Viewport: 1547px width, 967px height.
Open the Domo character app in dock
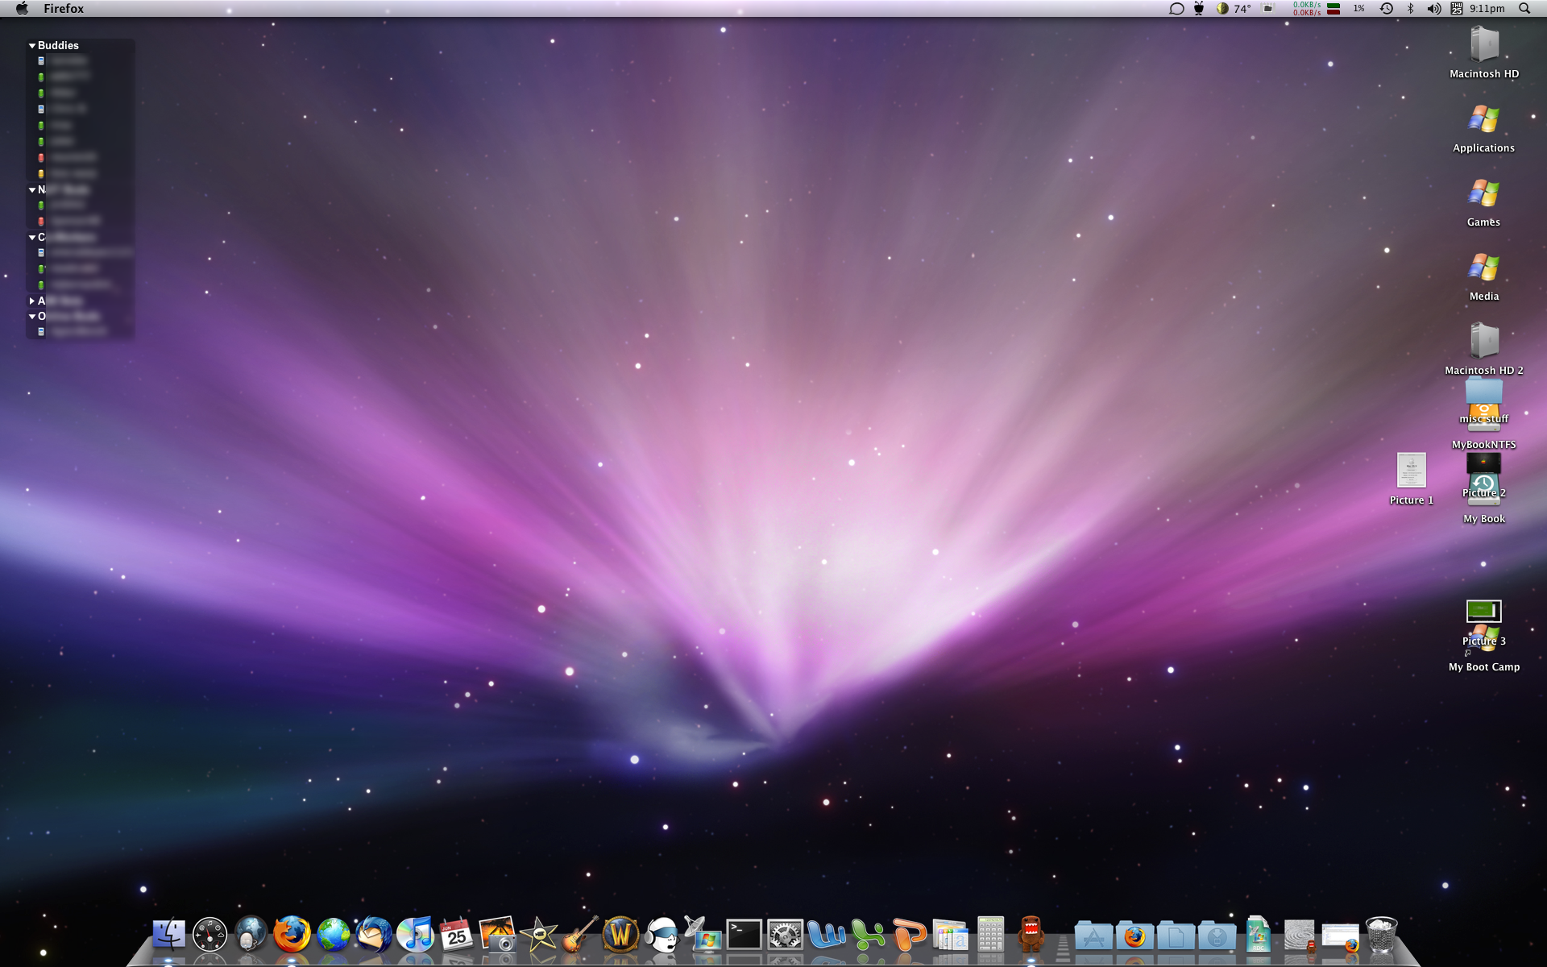(x=1031, y=935)
